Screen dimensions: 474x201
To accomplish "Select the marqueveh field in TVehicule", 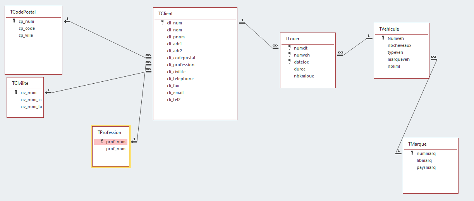I will click(x=398, y=59).
